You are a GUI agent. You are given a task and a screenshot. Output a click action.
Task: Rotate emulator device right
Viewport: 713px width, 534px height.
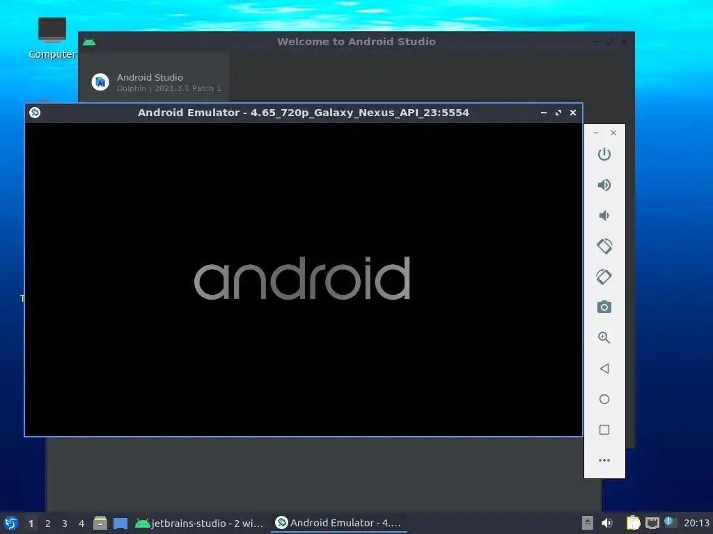[x=604, y=277]
